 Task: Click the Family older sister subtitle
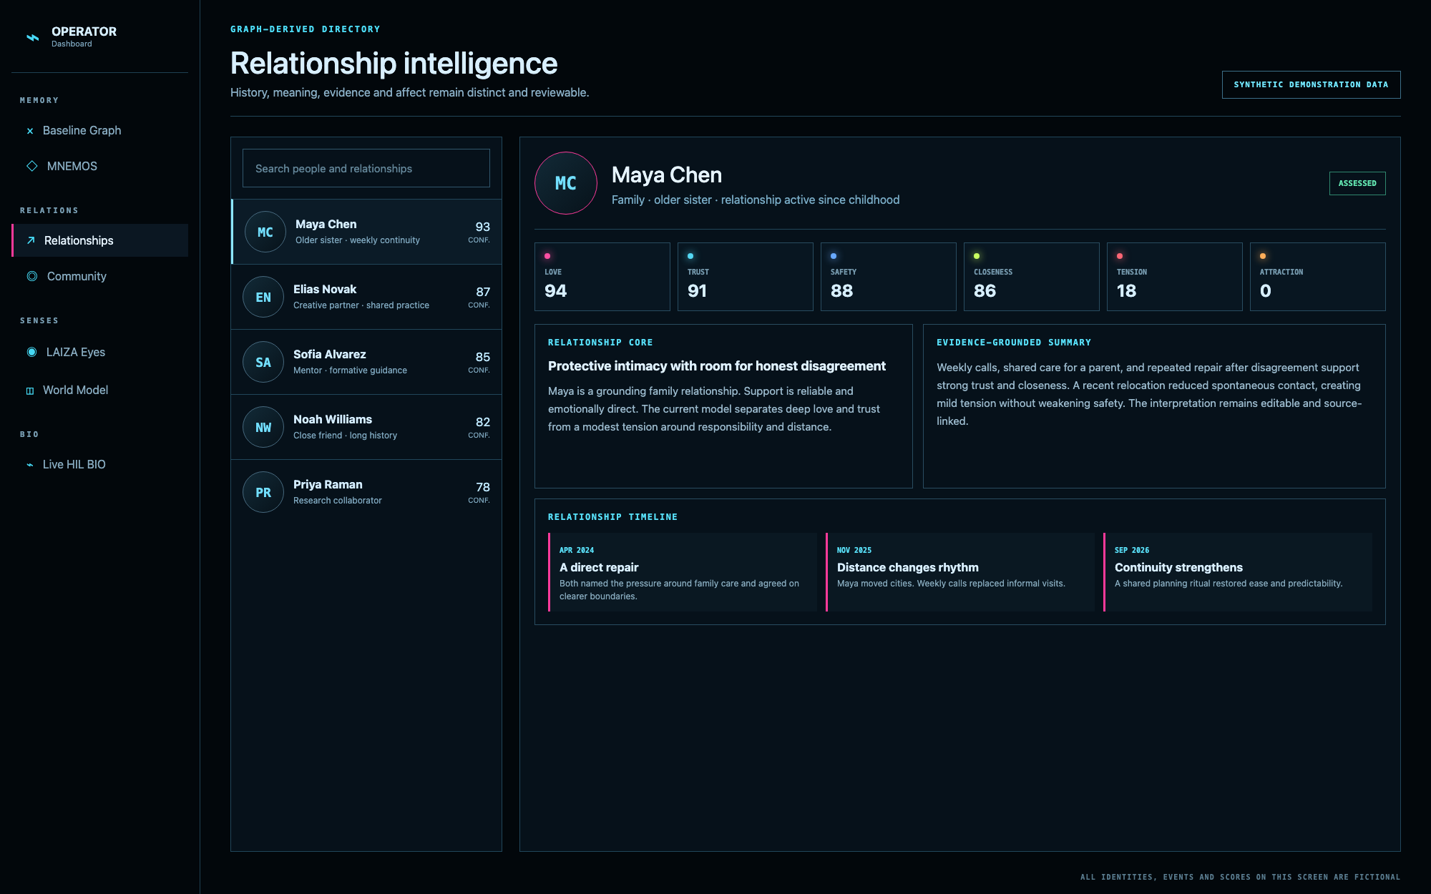pyautogui.click(x=756, y=200)
